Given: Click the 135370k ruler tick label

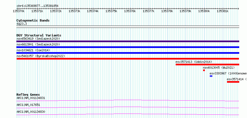Looking at the screenshot, I should click(x=19, y=11).
